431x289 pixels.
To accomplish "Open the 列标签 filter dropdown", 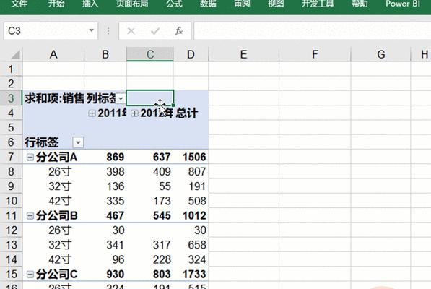I will [x=121, y=98].
